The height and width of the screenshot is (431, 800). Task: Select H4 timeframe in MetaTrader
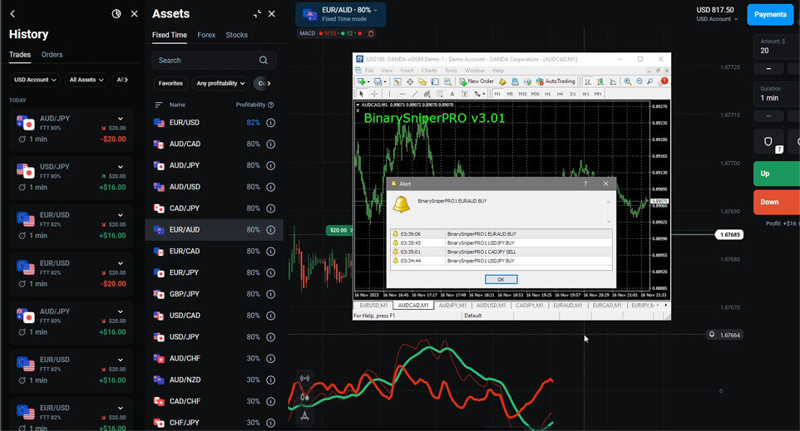560,94
